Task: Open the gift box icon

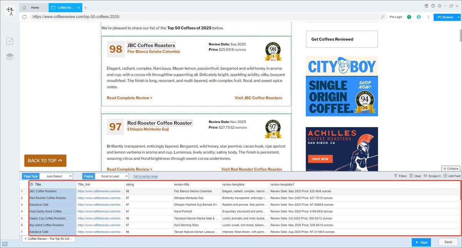Action: click(x=427, y=6)
